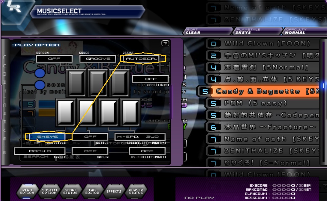Click the question mark help icon

point(165,43)
